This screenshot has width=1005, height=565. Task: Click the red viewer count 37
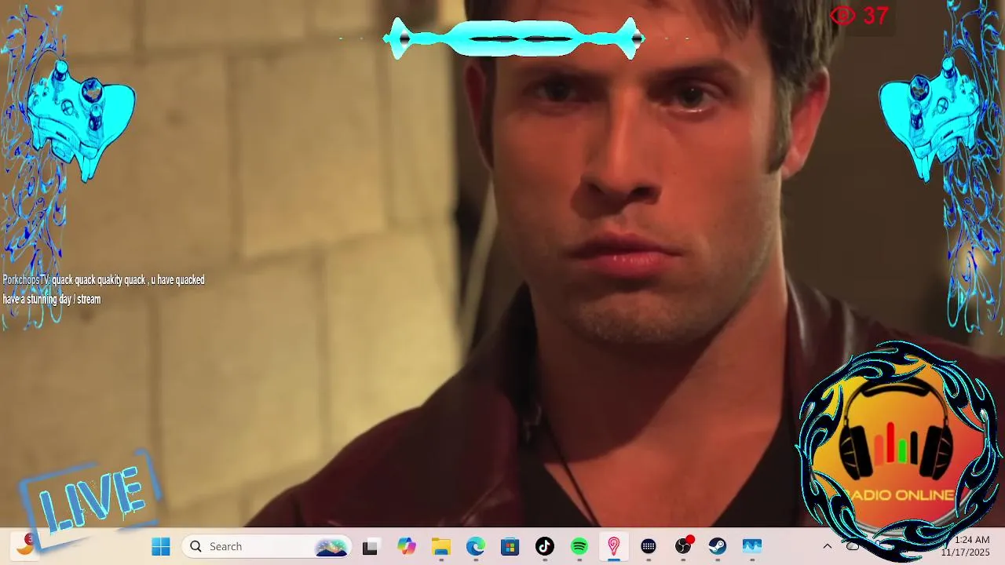click(875, 16)
